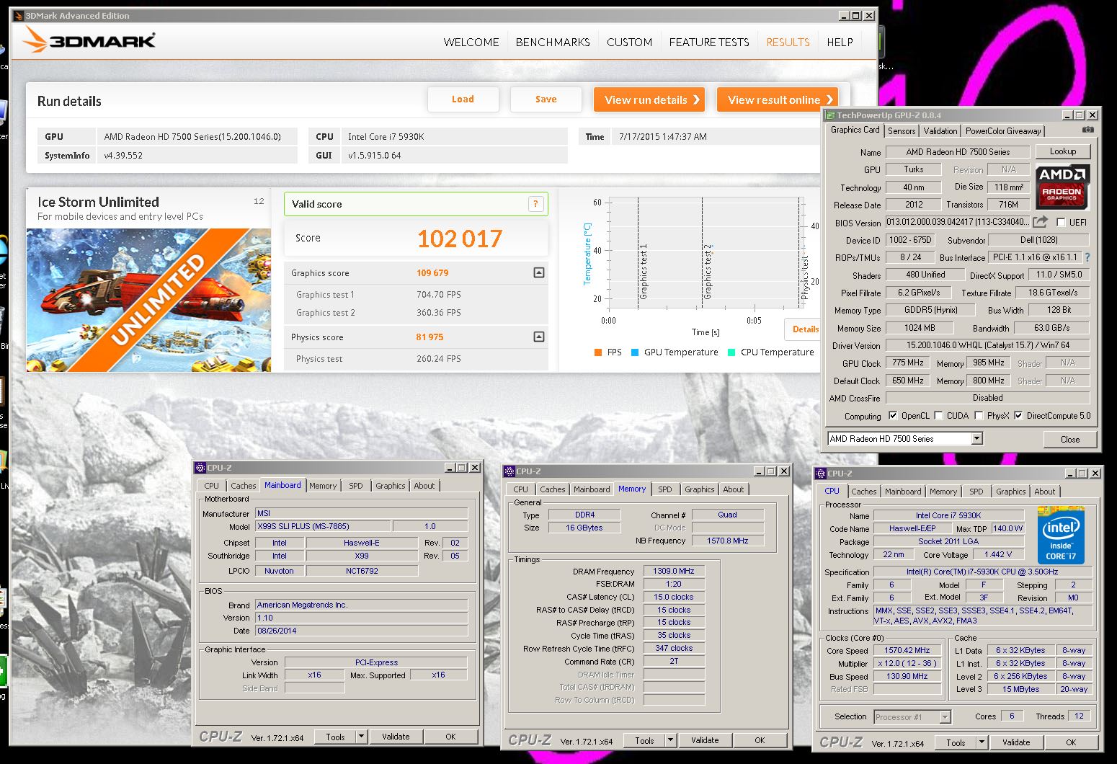Click Core Speed 1570.42 MHz value
The image size is (1117, 764).
tap(907, 650)
